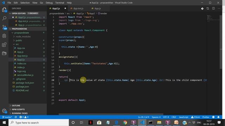The image size is (225, 126).
Task: Open notifications bell in status bar
Action: click(x=218, y=117)
